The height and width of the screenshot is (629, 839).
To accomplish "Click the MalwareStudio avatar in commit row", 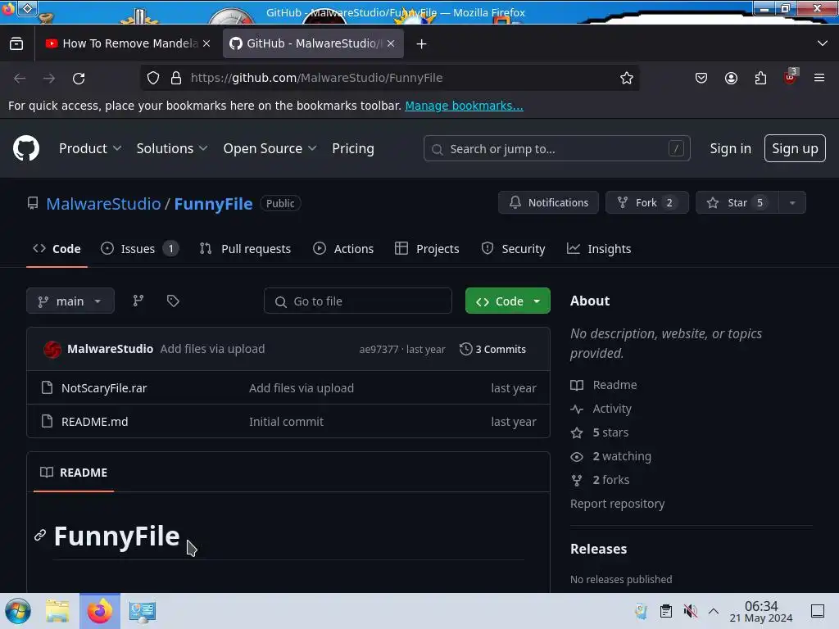I will [x=52, y=349].
